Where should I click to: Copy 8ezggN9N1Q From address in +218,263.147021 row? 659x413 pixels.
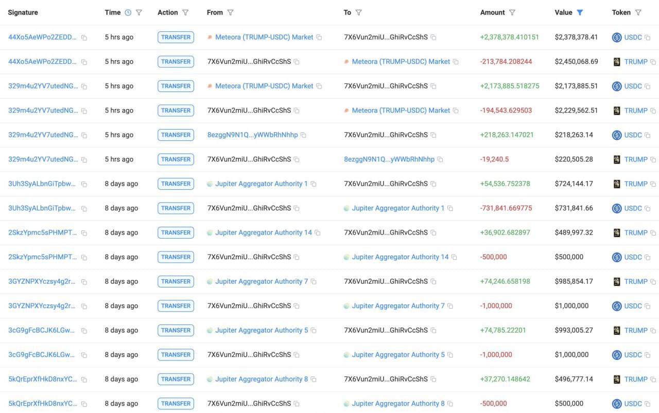pyautogui.click(x=303, y=135)
